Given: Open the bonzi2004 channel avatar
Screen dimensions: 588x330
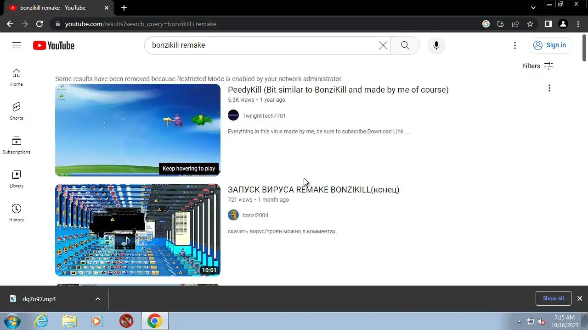Looking at the screenshot, I should 233,215.
